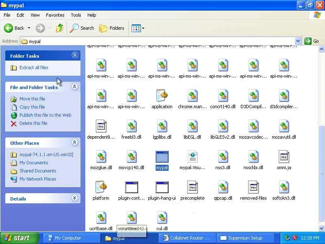Select the ucrtbase.dll file icon
This screenshot has height=244, width=325.
(101, 218)
